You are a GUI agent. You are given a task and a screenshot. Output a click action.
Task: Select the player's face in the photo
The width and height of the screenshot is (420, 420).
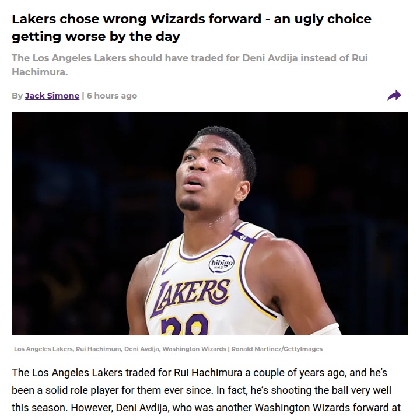pyautogui.click(x=210, y=171)
